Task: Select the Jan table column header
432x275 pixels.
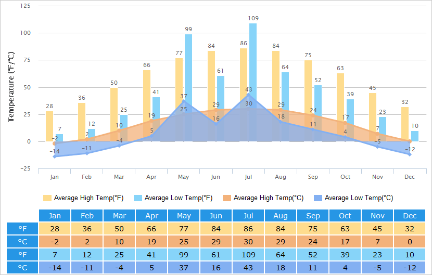Action: (x=55, y=216)
